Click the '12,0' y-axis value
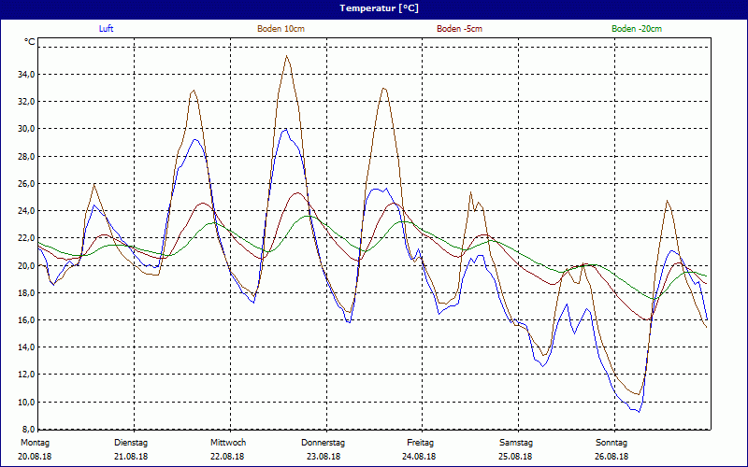The height and width of the screenshot is (467, 748). (x=25, y=375)
